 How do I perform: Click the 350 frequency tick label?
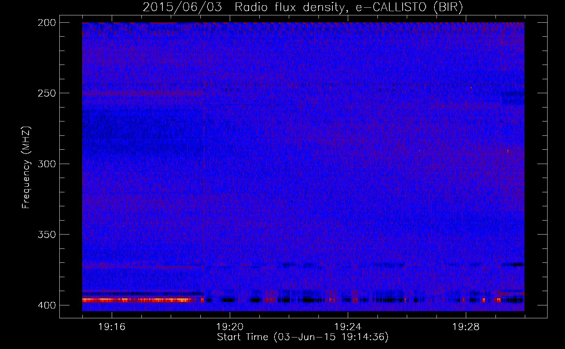[47, 235]
